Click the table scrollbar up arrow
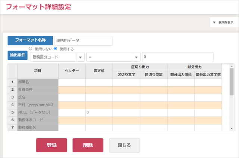The image size is (239, 158). (x=232, y=66)
